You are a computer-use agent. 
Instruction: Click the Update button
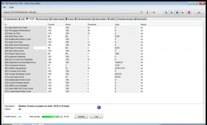pos(81,117)
